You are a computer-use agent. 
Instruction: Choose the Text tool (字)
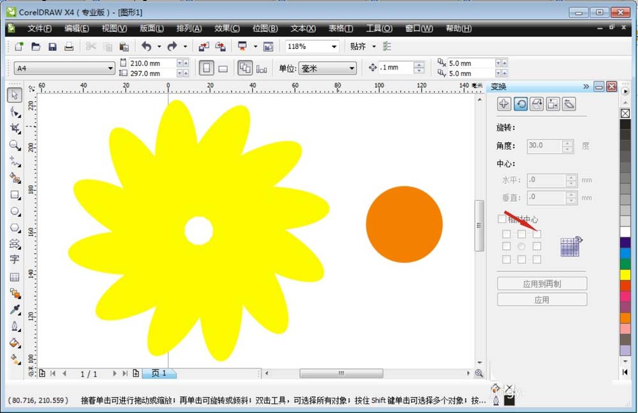click(15, 260)
